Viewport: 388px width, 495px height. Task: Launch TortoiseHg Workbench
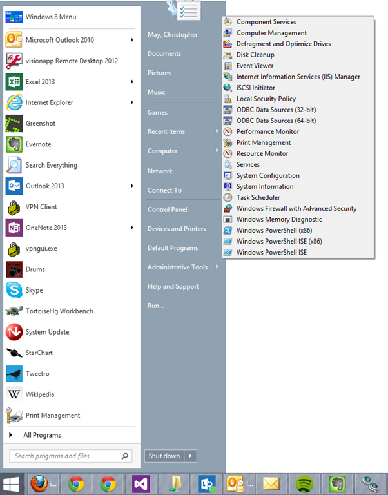[59, 311]
